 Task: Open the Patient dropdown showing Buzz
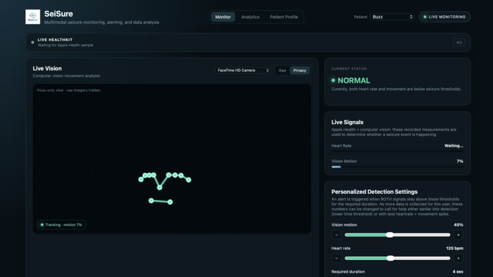pyautogui.click(x=393, y=17)
